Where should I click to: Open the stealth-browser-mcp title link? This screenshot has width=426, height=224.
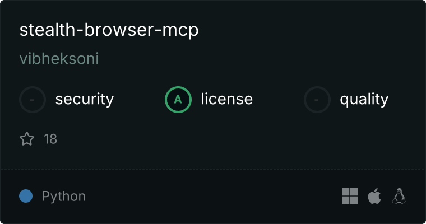click(x=109, y=30)
